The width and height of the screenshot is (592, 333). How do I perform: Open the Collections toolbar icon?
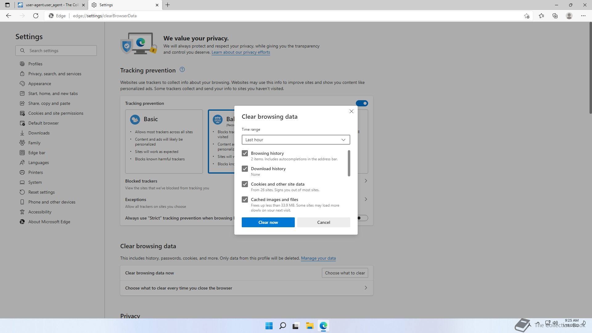pyautogui.click(x=555, y=16)
